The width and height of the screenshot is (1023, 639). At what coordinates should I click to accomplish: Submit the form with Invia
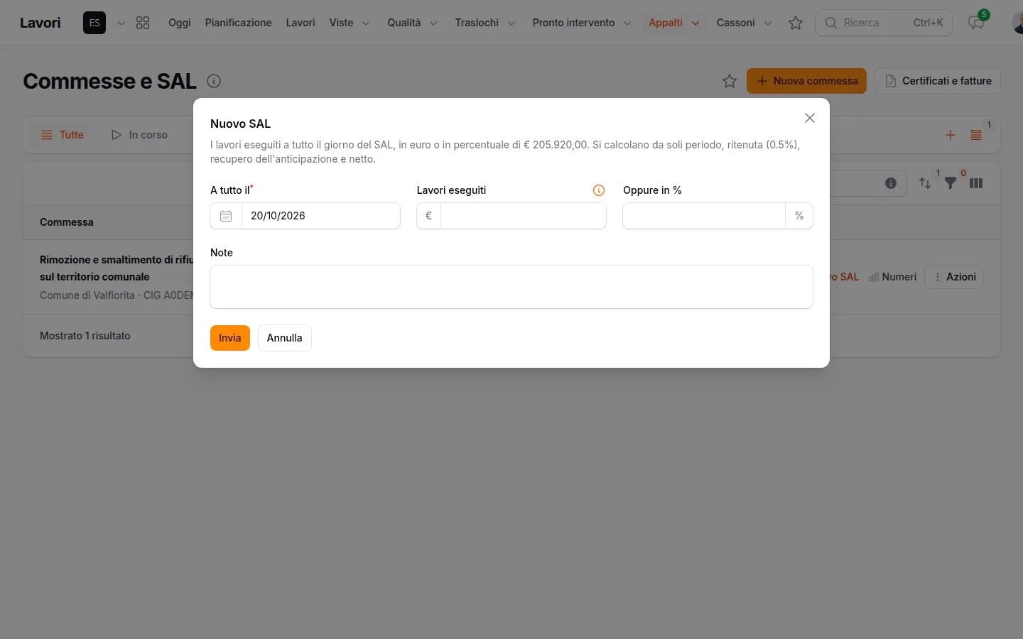(230, 338)
